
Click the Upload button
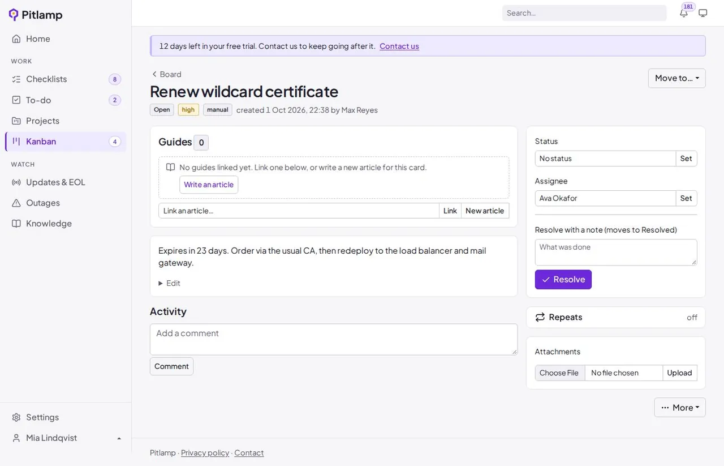tap(679, 373)
